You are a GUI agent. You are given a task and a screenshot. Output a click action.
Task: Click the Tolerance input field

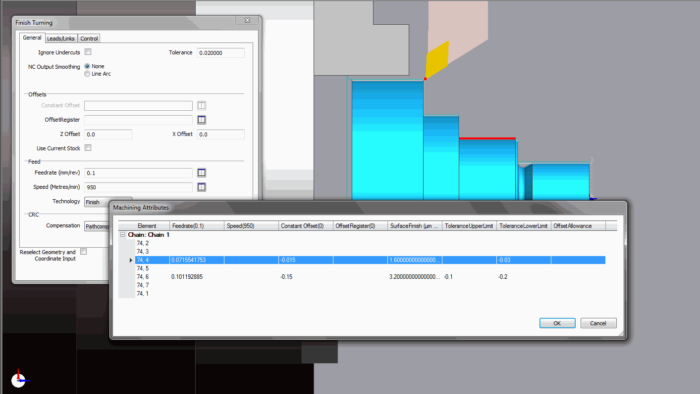(220, 53)
